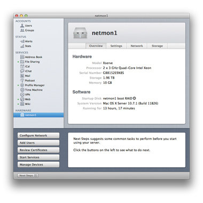Switch to the Overview tab
Image resolution: width=203 pixels, height=203 pixels.
click(96, 46)
